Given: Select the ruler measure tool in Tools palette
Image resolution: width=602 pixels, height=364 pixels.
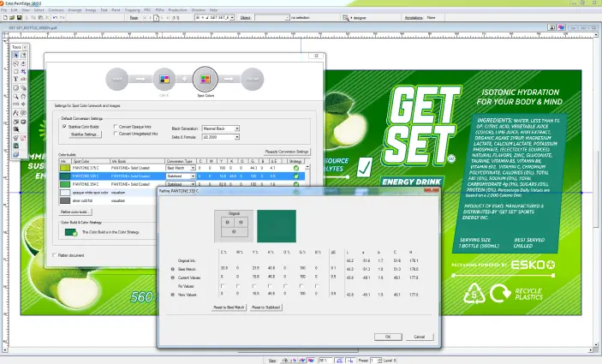Looking at the screenshot, I should pyautogui.click(x=15, y=104).
